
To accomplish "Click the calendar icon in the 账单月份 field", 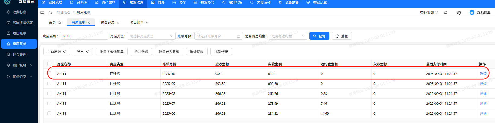I will [238, 36].
